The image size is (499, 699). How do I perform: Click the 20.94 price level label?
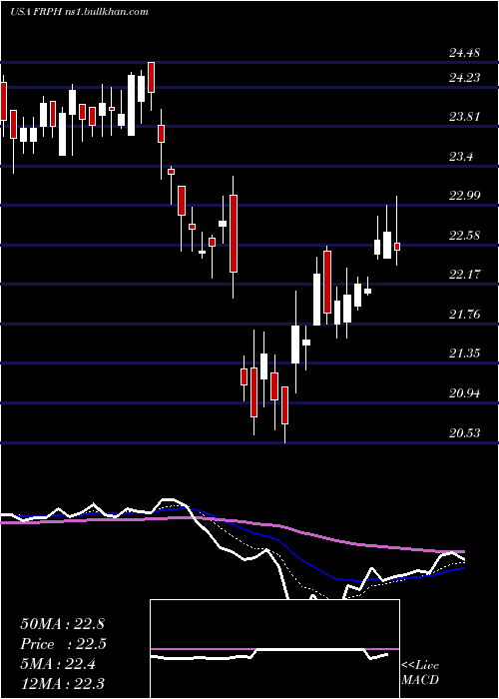click(464, 393)
